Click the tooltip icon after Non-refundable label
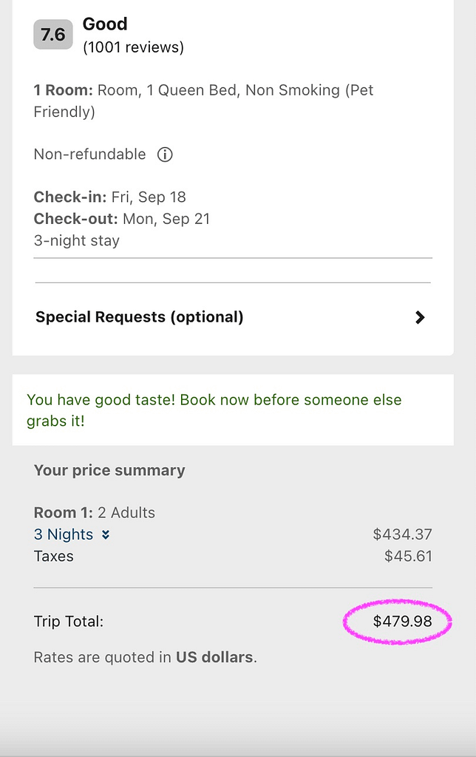Viewport: 476px width, 757px height. coord(164,155)
